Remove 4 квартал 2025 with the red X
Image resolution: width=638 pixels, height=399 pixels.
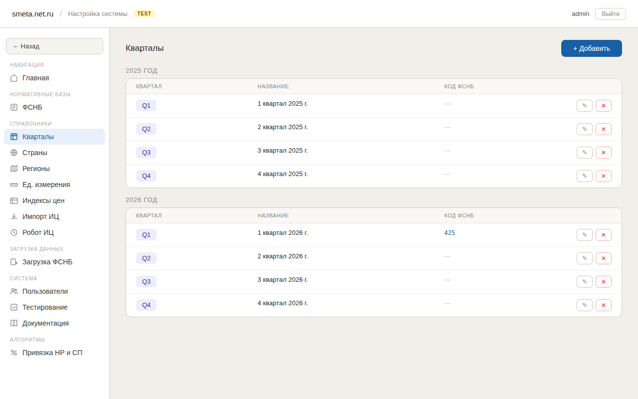(x=603, y=176)
